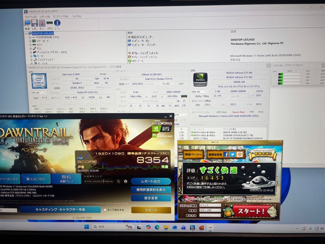The image size is (325, 244).
Task: Click the HWiNFO レポート save icon
Action: (x=34, y=23)
